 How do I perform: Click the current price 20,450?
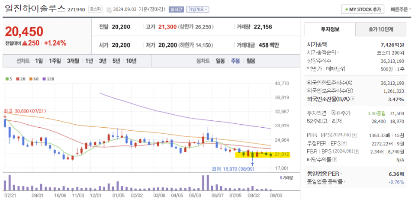tap(24, 32)
